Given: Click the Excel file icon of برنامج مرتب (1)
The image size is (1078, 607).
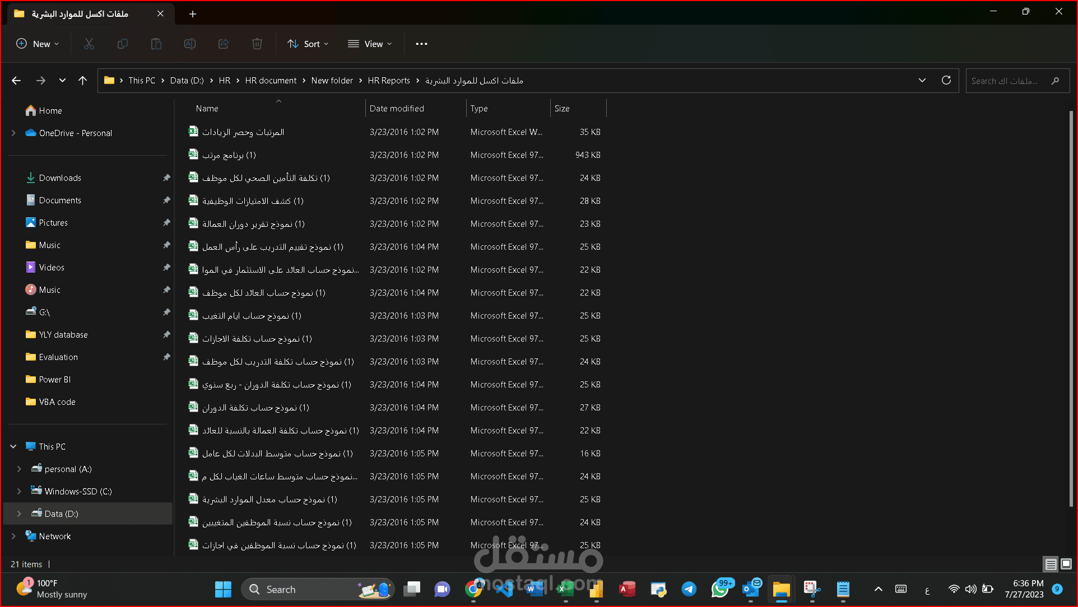Looking at the screenshot, I should (193, 155).
